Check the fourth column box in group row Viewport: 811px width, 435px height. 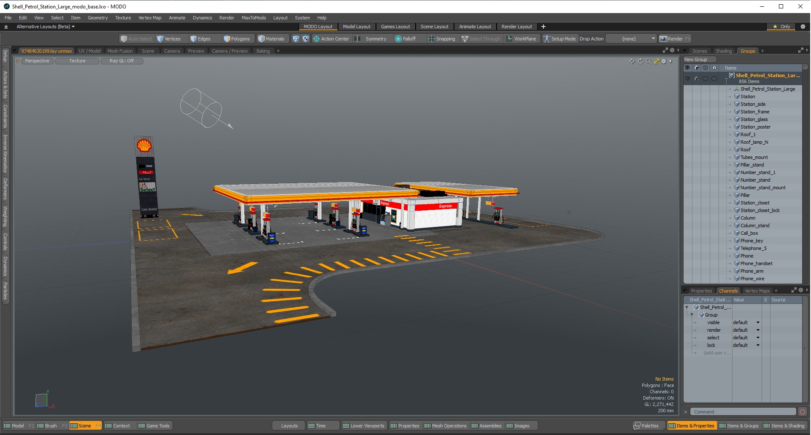[x=714, y=78]
